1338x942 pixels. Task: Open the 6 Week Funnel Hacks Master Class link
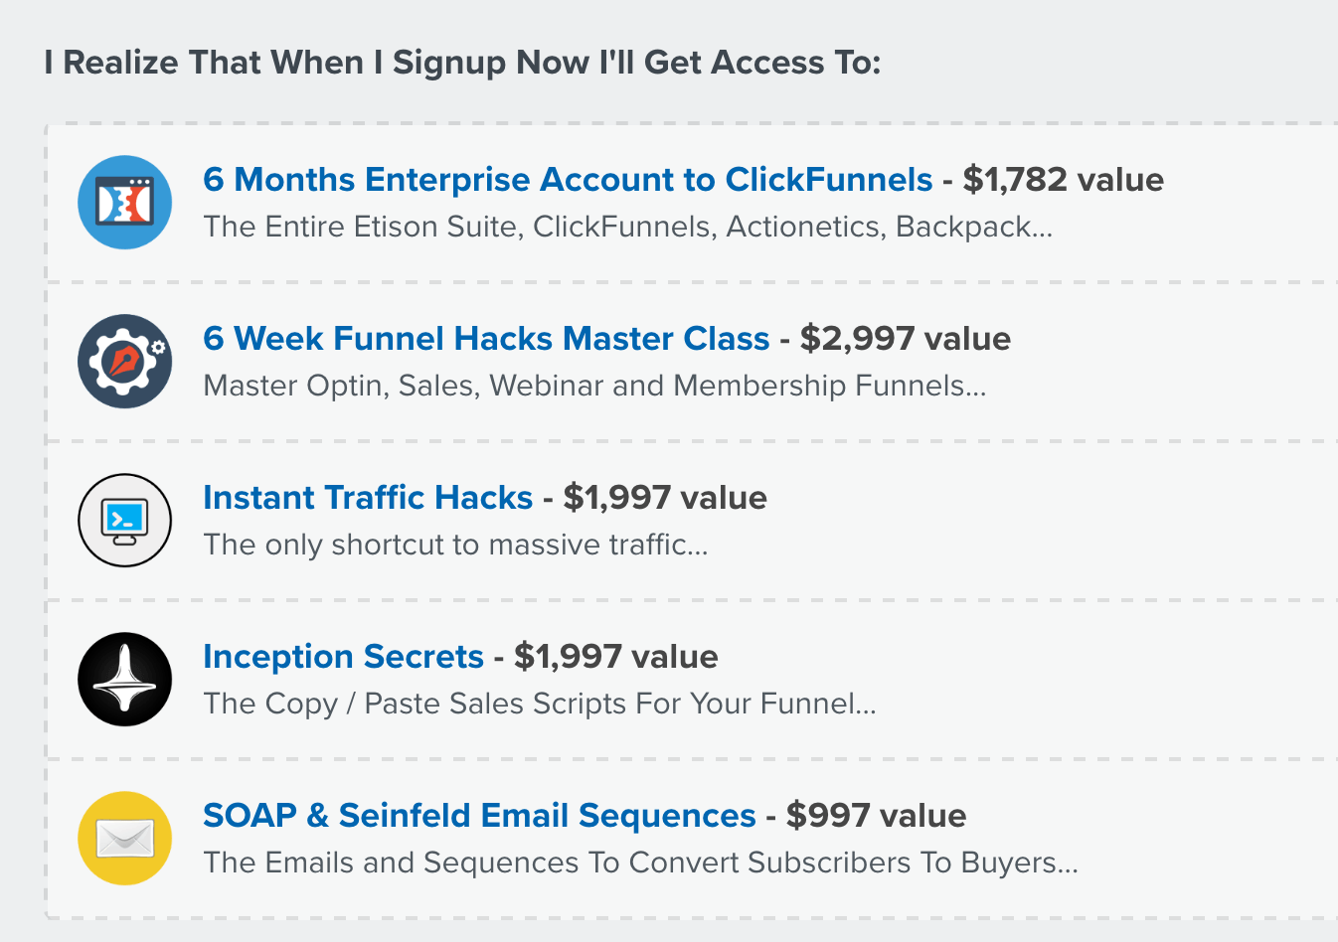[x=487, y=339]
